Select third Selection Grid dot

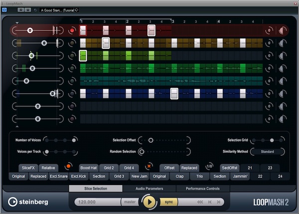coord(272,140)
